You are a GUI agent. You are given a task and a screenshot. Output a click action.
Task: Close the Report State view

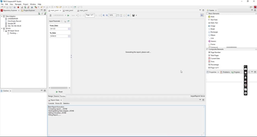(61, 100)
